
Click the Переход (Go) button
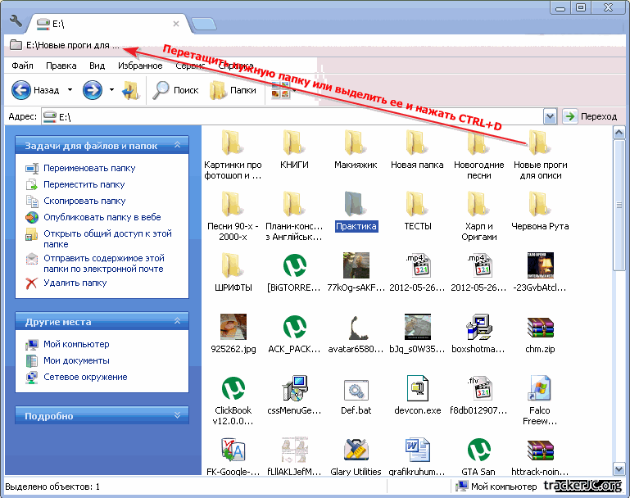(590, 117)
